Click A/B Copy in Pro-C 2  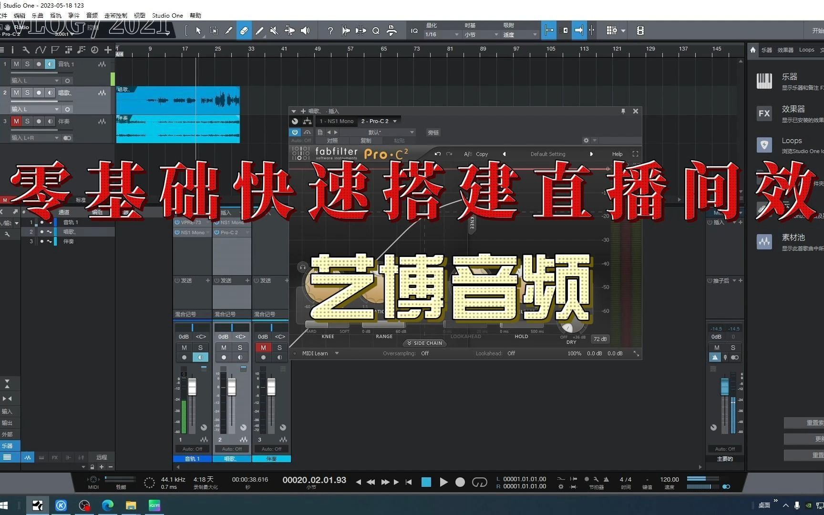tap(476, 154)
